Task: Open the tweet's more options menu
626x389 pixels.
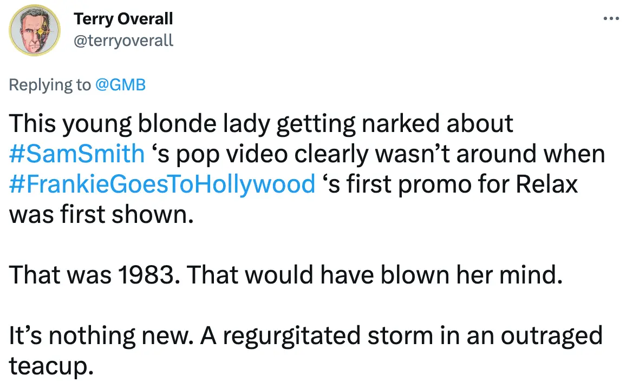Action: point(610,19)
